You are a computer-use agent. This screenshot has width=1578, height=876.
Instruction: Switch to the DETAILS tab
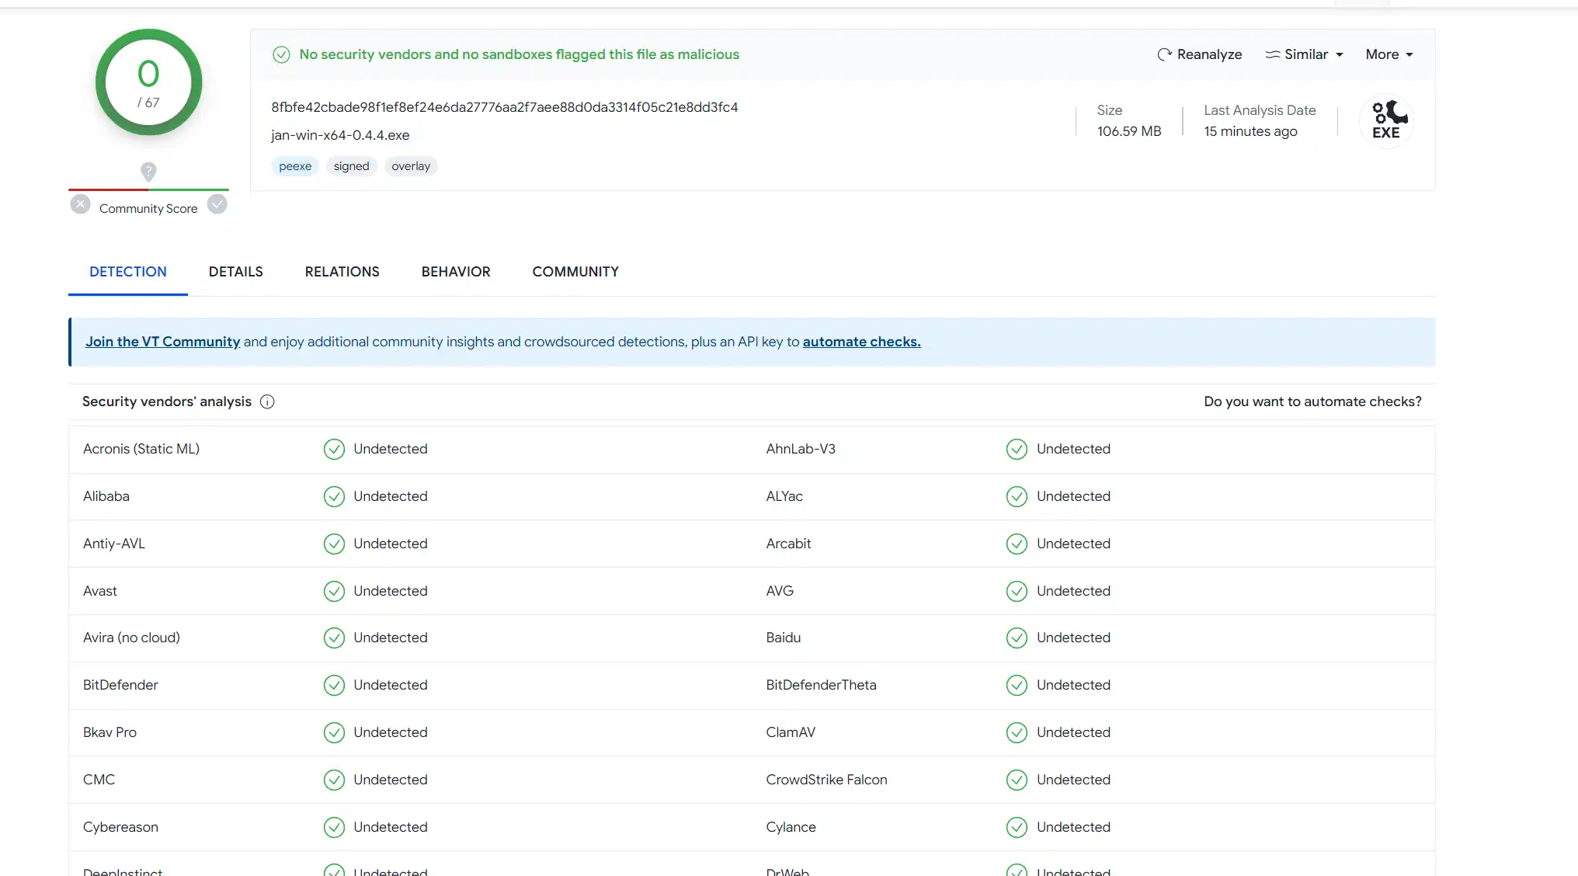pyautogui.click(x=235, y=272)
